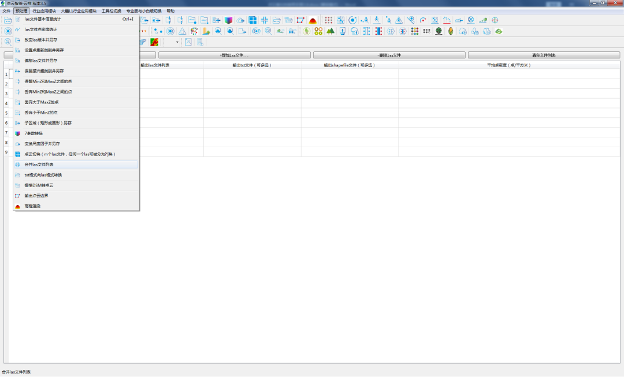
Task: Select the 点云切块 menu entry
Action: coord(76,154)
